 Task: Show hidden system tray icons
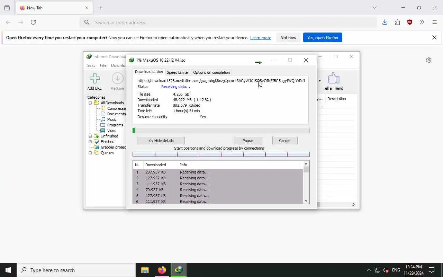tap(369, 270)
